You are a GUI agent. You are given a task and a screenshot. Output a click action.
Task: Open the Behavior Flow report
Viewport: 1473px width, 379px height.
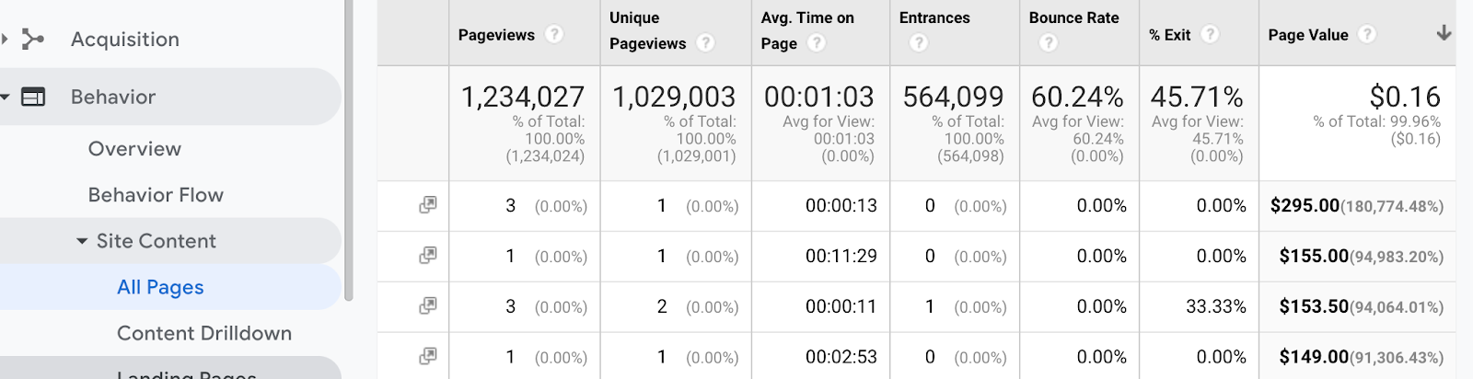pyautogui.click(x=156, y=195)
